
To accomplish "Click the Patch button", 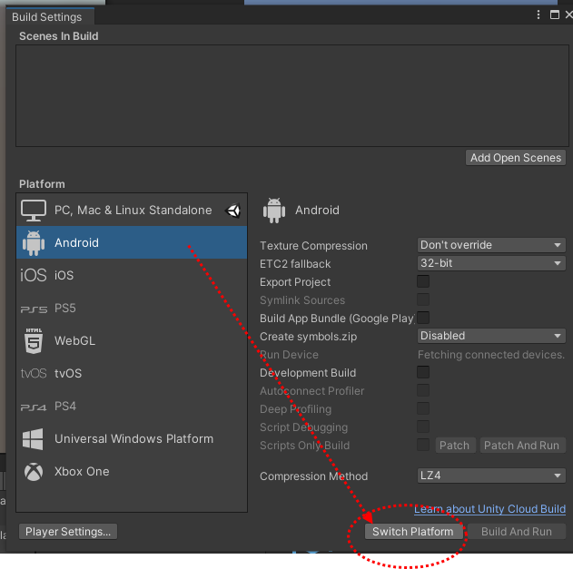I will point(455,446).
